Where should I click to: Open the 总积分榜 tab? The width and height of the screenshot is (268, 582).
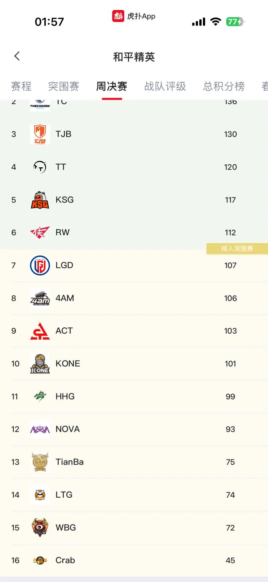click(224, 86)
